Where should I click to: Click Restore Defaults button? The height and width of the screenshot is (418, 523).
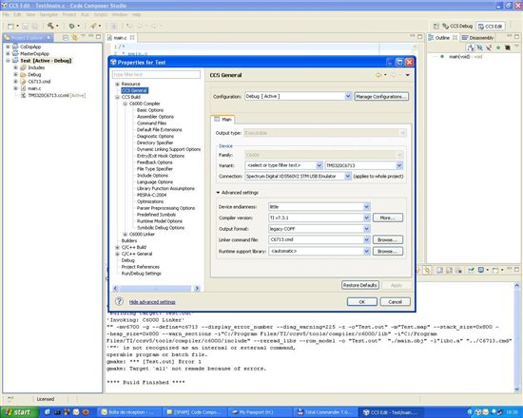tap(360, 285)
